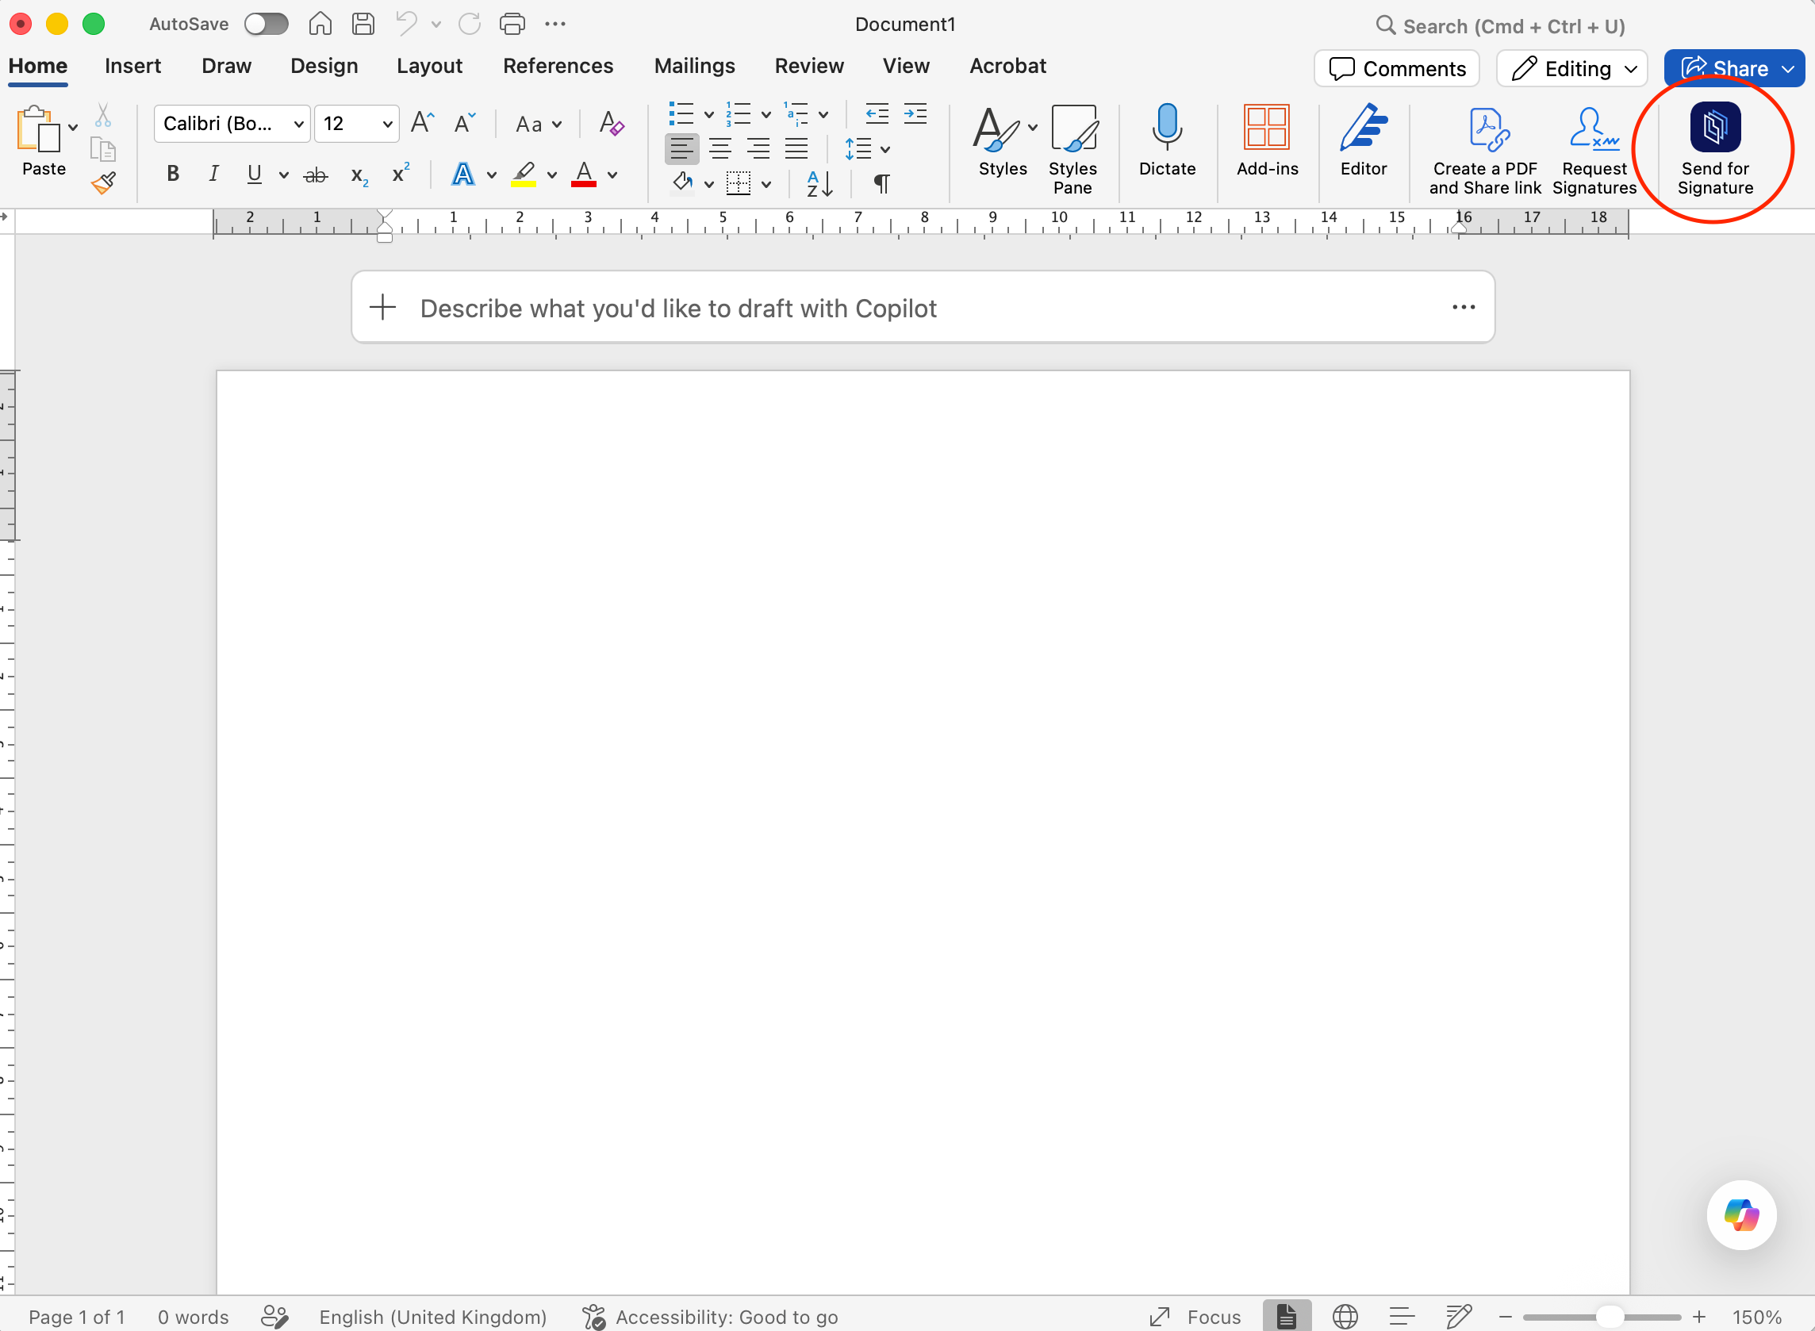The image size is (1815, 1331).
Task: Print the document via printer icon
Action: [512, 24]
